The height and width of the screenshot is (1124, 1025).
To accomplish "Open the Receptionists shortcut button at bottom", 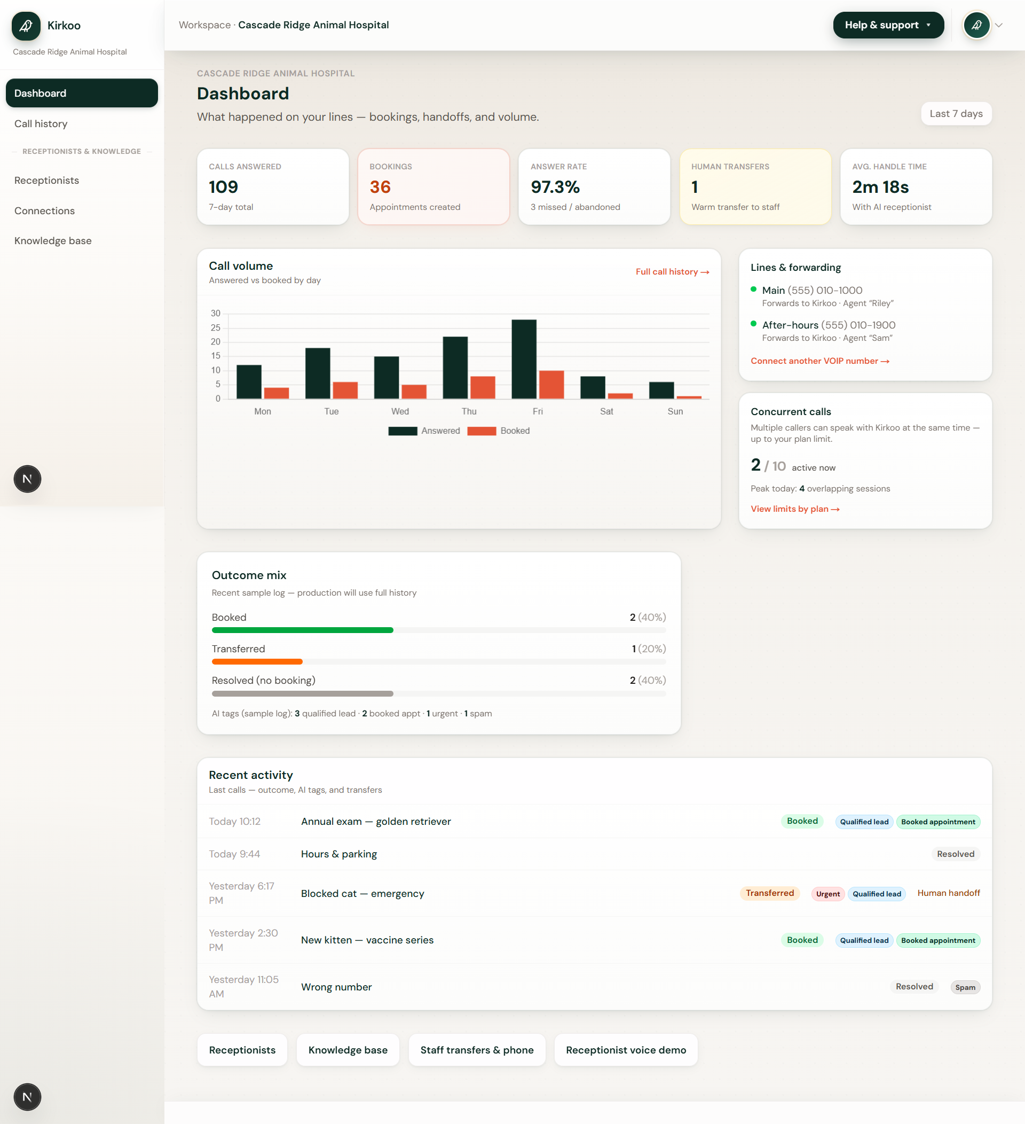I will click(242, 1050).
